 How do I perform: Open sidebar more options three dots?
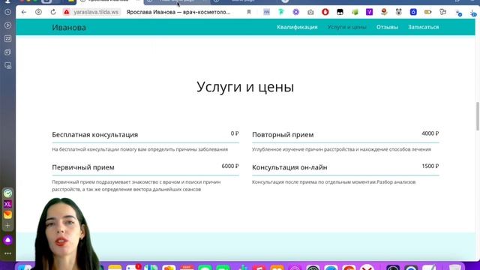(x=8, y=253)
